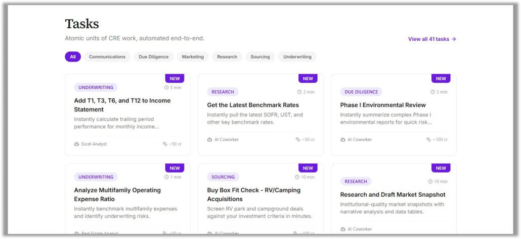Select the All filter chip
Image resolution: width=521 pixels, height=239 pixels.
tap(73, 57)
